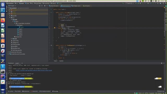Open the TODO tool window tab
This screenshot has height=94, width=167.
(18, 91)
